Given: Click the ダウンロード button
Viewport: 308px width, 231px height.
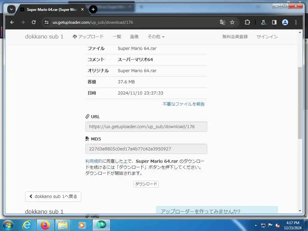Looking at the screenshot, I should (x=146, y=184).
